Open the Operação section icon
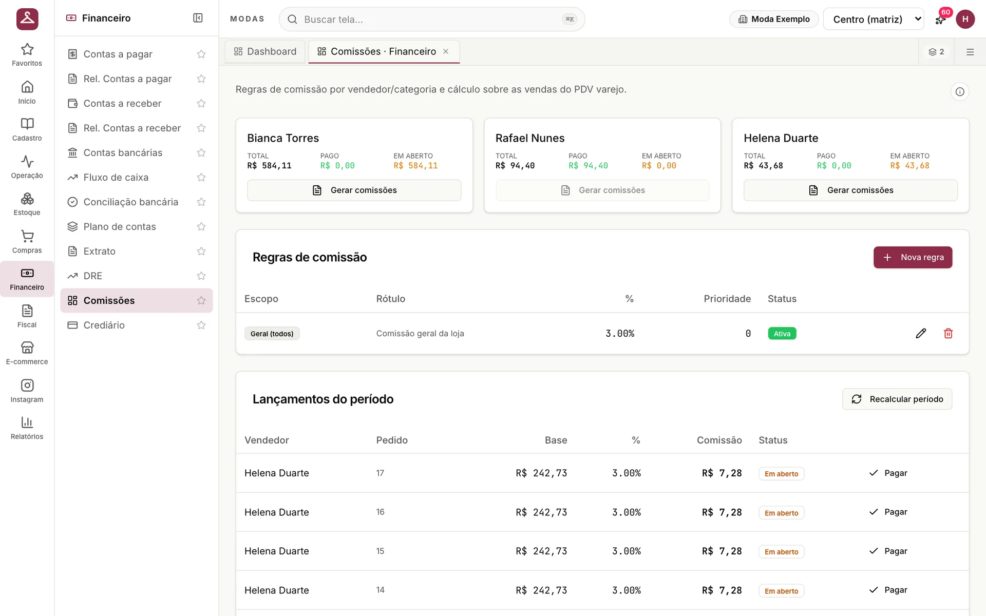Image resolution: width=986 pixels, height=616 pixels. point(27,167)
